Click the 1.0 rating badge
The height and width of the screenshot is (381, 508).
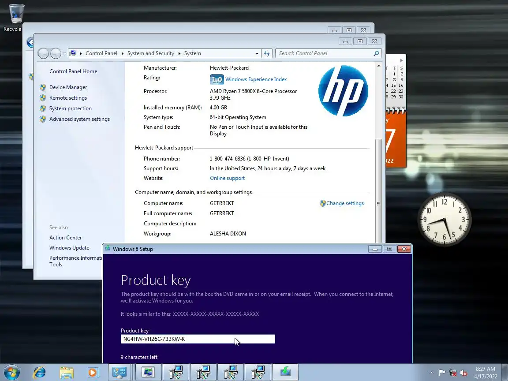pyautogui.click(x=217, y=79)
